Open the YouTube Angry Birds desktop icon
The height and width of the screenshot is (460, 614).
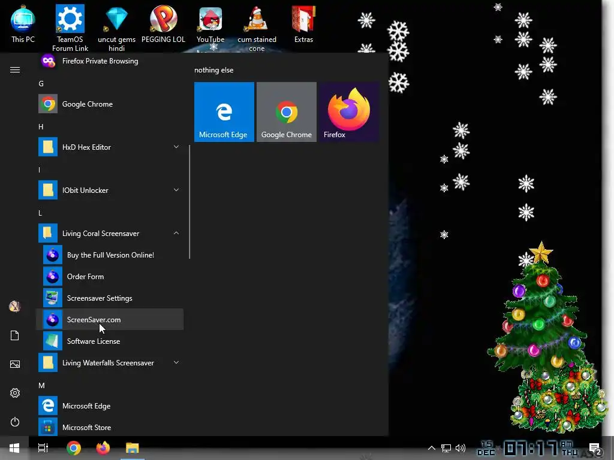click(x=210, y=24)
